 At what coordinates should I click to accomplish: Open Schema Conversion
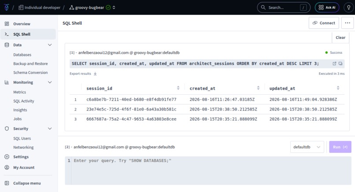[x=30, y=73]
